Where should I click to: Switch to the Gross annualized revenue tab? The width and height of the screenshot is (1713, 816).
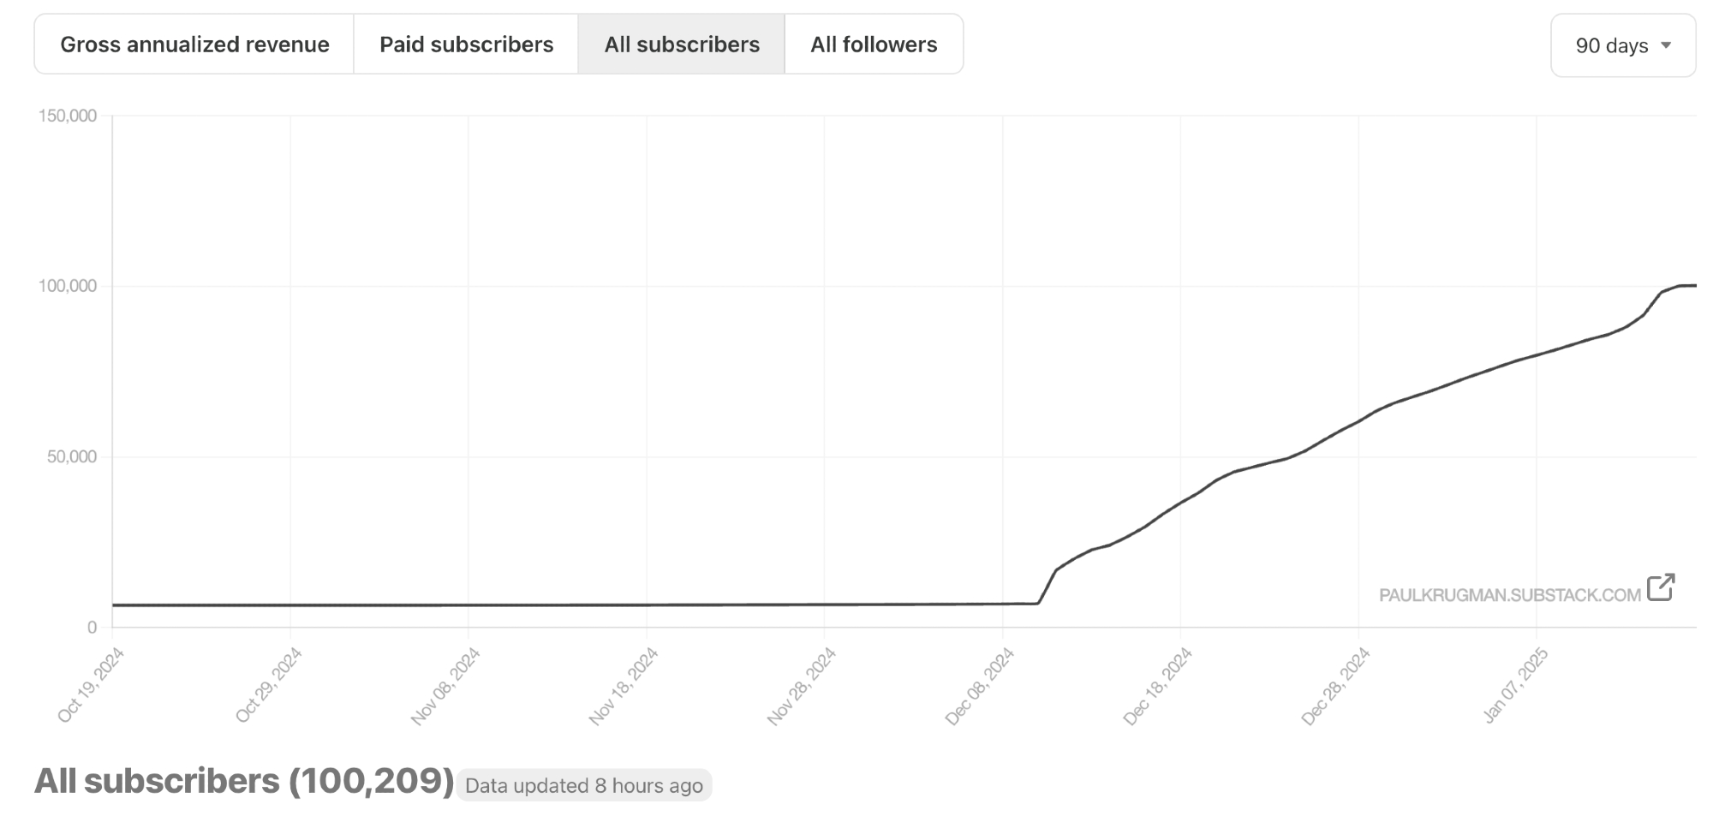194,45
